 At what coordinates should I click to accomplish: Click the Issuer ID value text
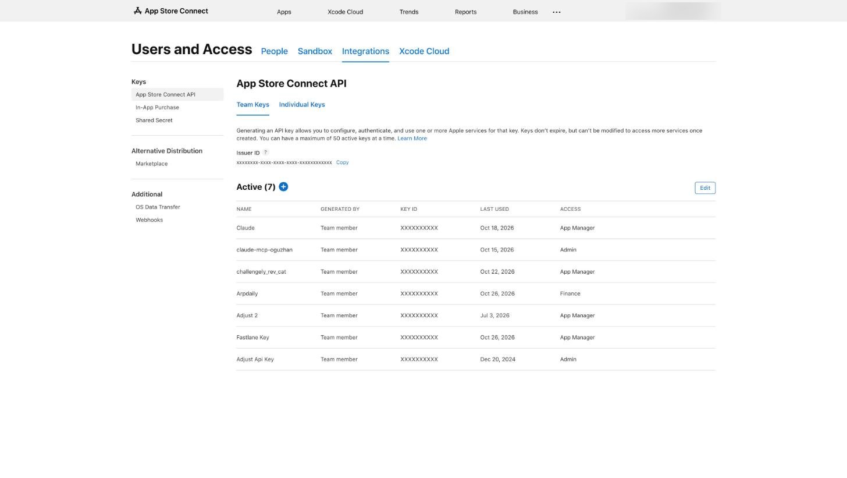click(x=284, y=162)
